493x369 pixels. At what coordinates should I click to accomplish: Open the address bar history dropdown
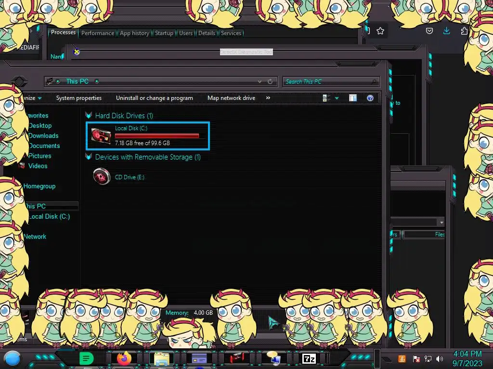[259, 82]
